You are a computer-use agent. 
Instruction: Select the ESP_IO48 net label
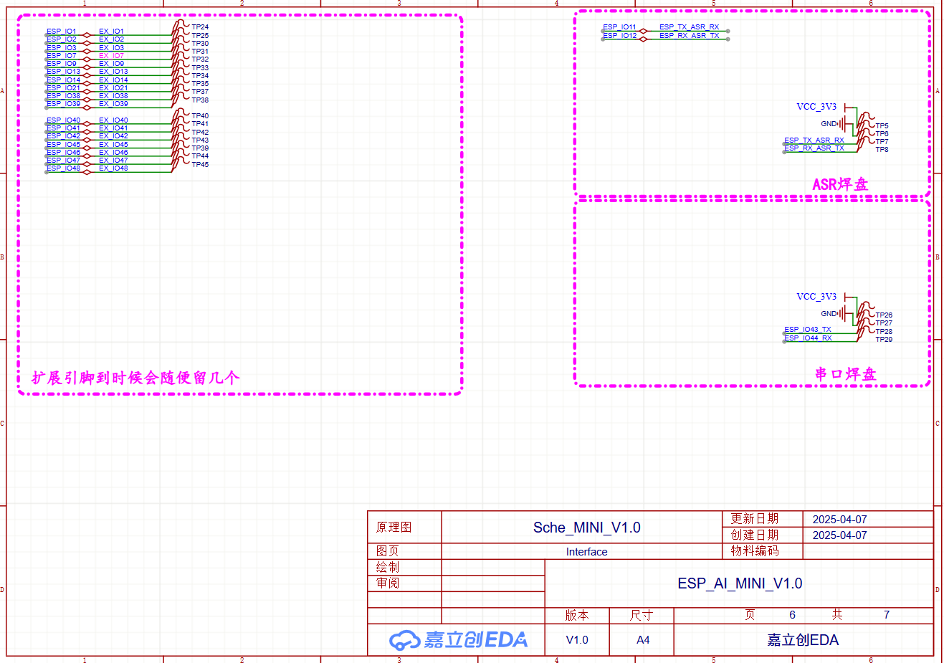(64, 168)
